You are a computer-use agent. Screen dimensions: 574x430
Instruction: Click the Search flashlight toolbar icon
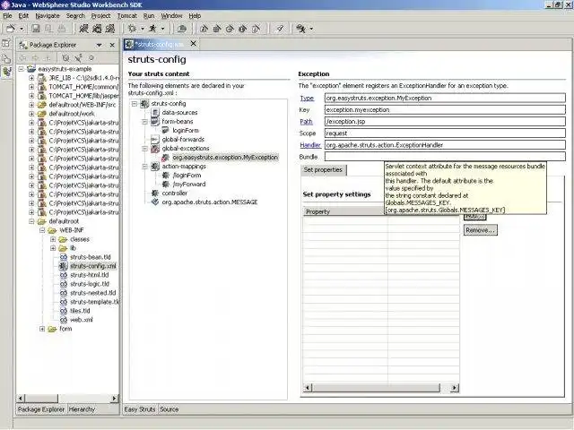click(x=280, y=29)
